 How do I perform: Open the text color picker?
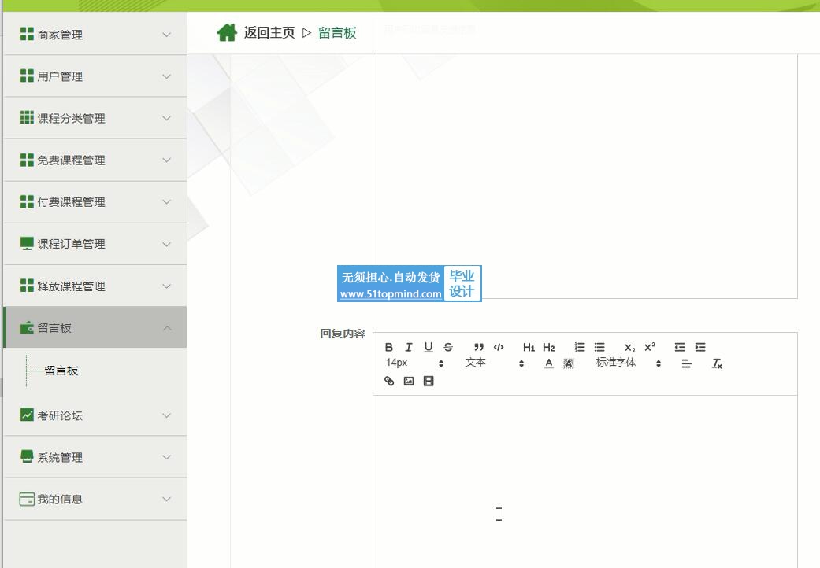pos(549,363)
